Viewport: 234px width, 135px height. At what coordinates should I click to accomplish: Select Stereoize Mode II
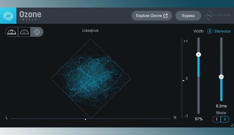point(225,119)
